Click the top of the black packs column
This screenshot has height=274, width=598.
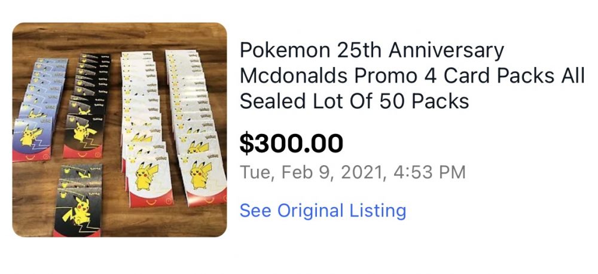click(x=93, y=59)
